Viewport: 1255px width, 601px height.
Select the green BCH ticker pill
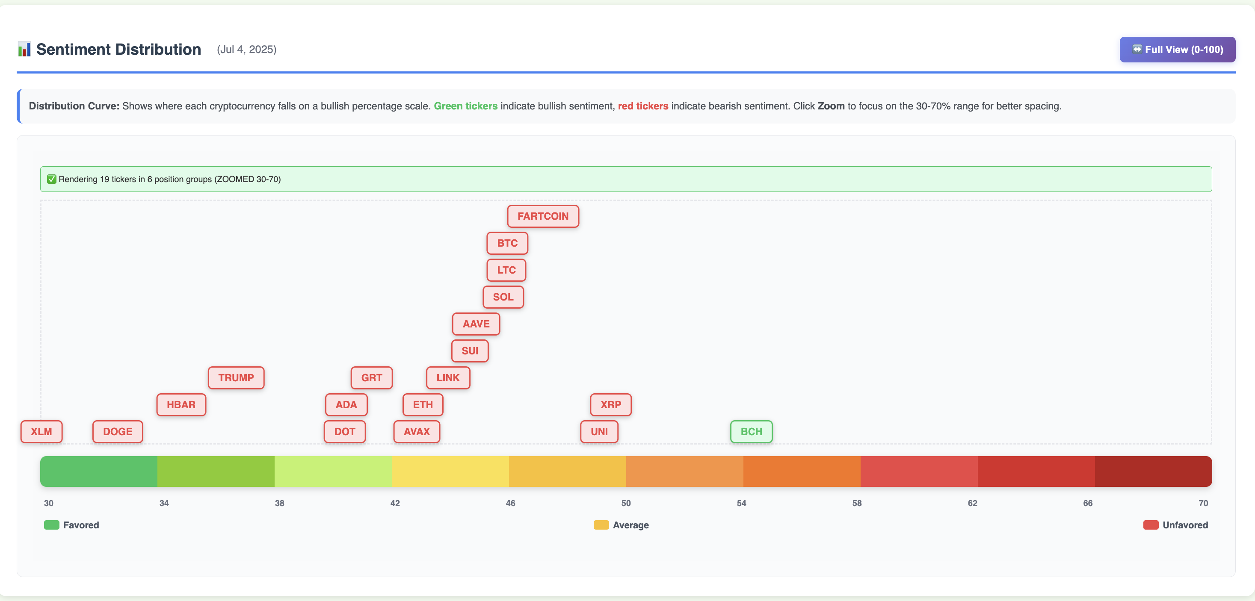(751, 431)
